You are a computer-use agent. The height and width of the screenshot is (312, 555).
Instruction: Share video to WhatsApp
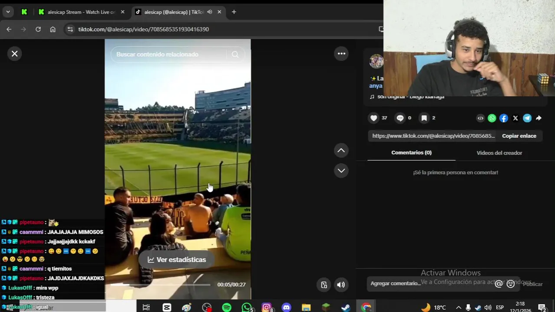[492, 118]
